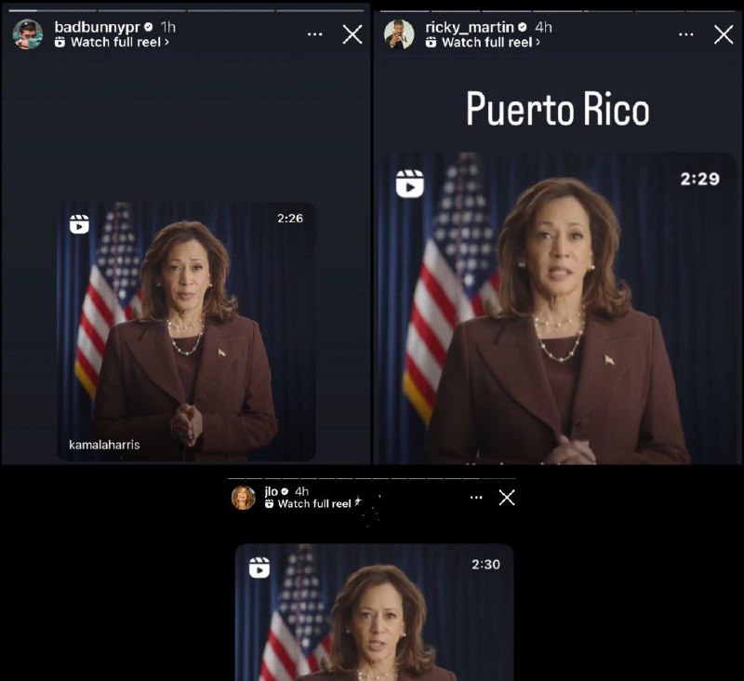Jump to second segment of badbunnypr story bar
This screenshot has width=744, height=681.
[x=141, y=10]
